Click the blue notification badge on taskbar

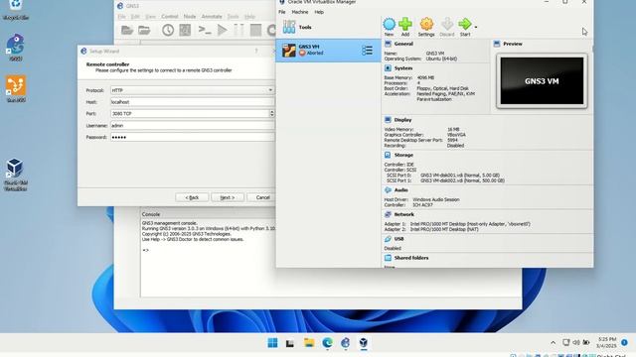coord(624,342)
